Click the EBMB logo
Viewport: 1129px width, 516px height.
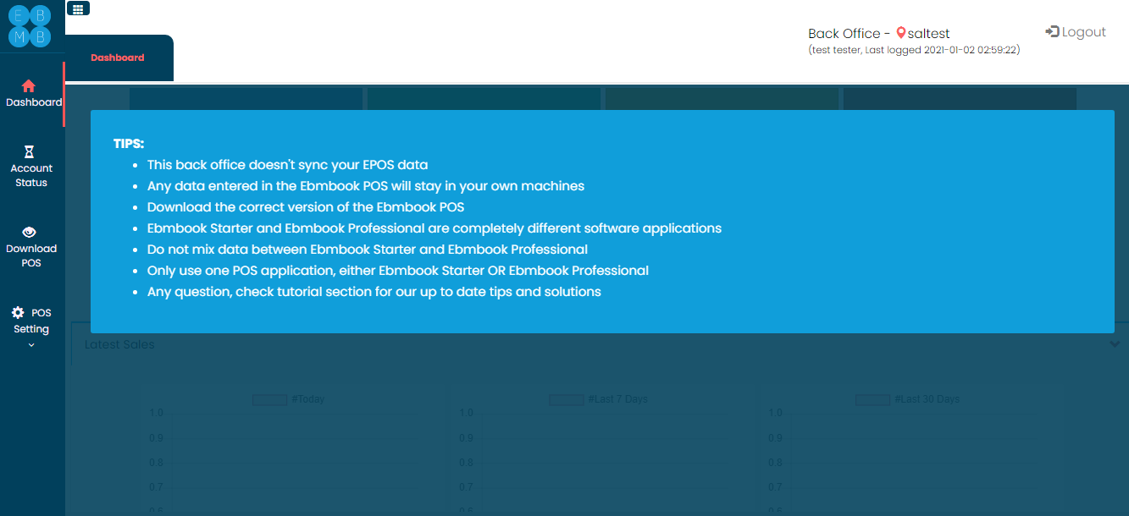click(x=30, y=25)
